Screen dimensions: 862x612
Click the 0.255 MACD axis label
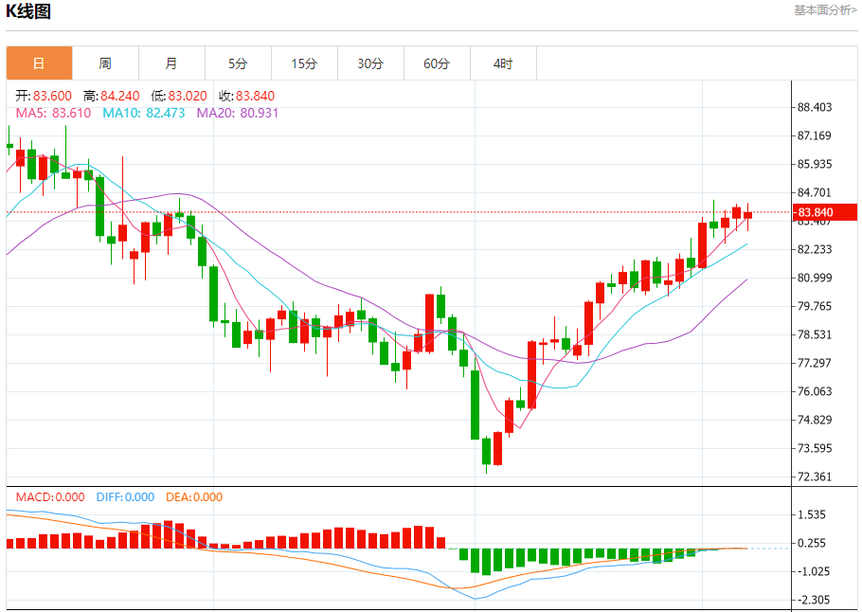click(x=812, y=543)
